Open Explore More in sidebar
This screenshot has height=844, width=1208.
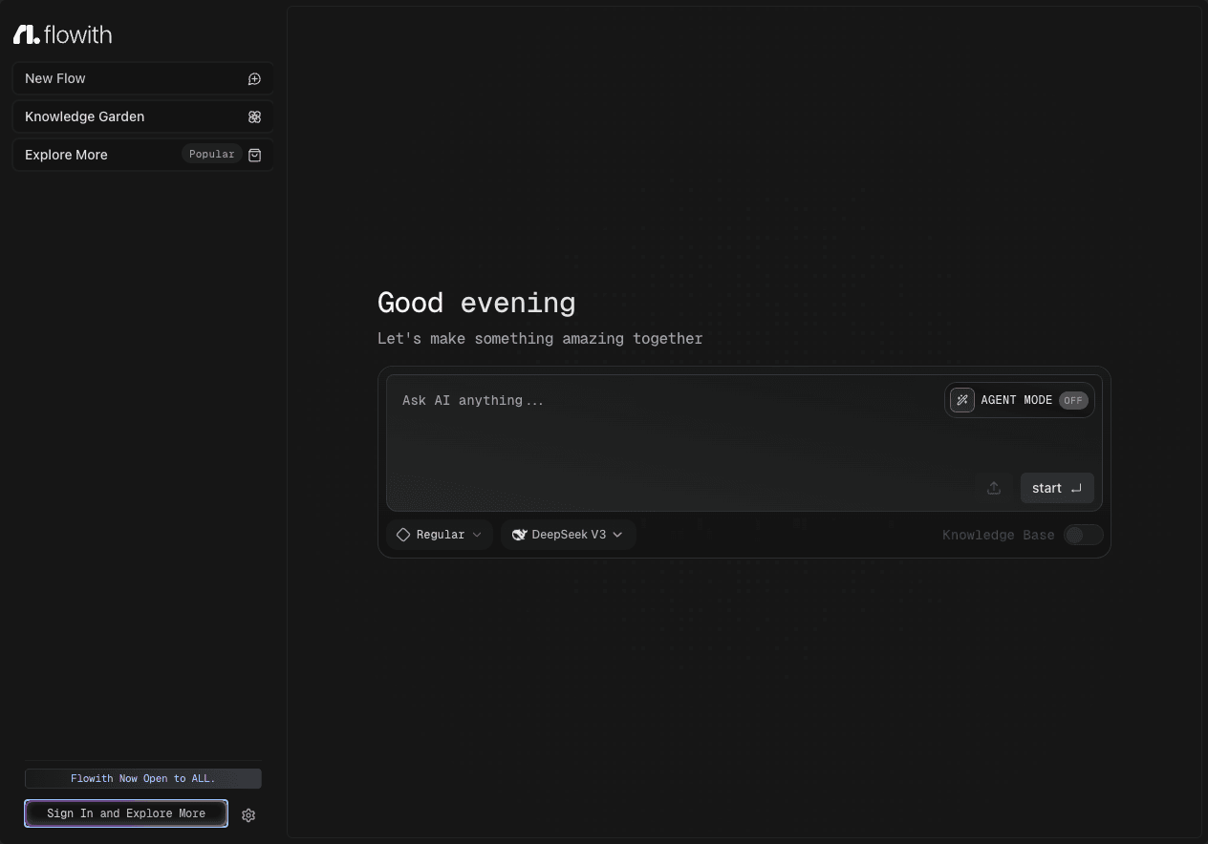point(143,155)
